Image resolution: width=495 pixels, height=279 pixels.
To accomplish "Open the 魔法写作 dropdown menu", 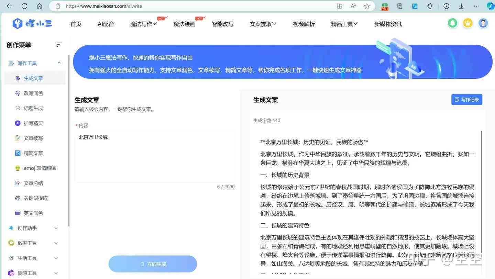I will [143, 24].
